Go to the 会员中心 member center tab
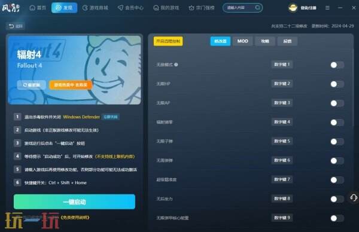The image size is (359, 232). pyautogui.click(x=130, y=8)
